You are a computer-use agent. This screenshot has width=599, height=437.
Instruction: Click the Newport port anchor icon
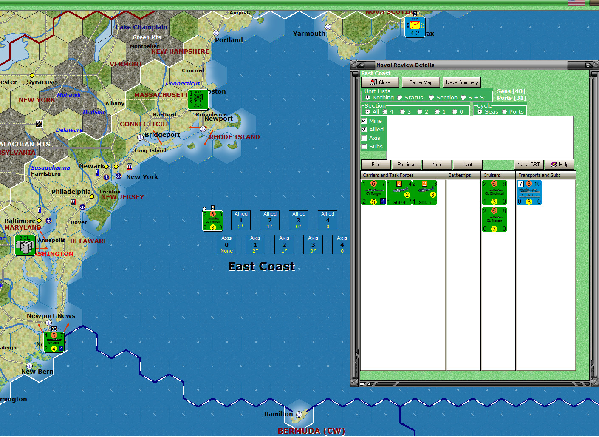point(203,129)
